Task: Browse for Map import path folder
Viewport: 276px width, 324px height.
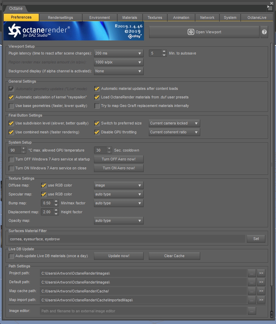Action: point(252,300)
